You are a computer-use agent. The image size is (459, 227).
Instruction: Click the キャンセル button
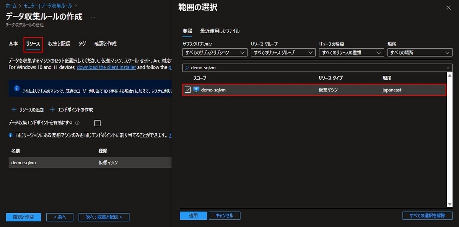[225, 216]
